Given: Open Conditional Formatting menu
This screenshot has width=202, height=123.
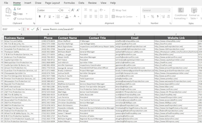Looking at the screenshot, I should 181,14.
